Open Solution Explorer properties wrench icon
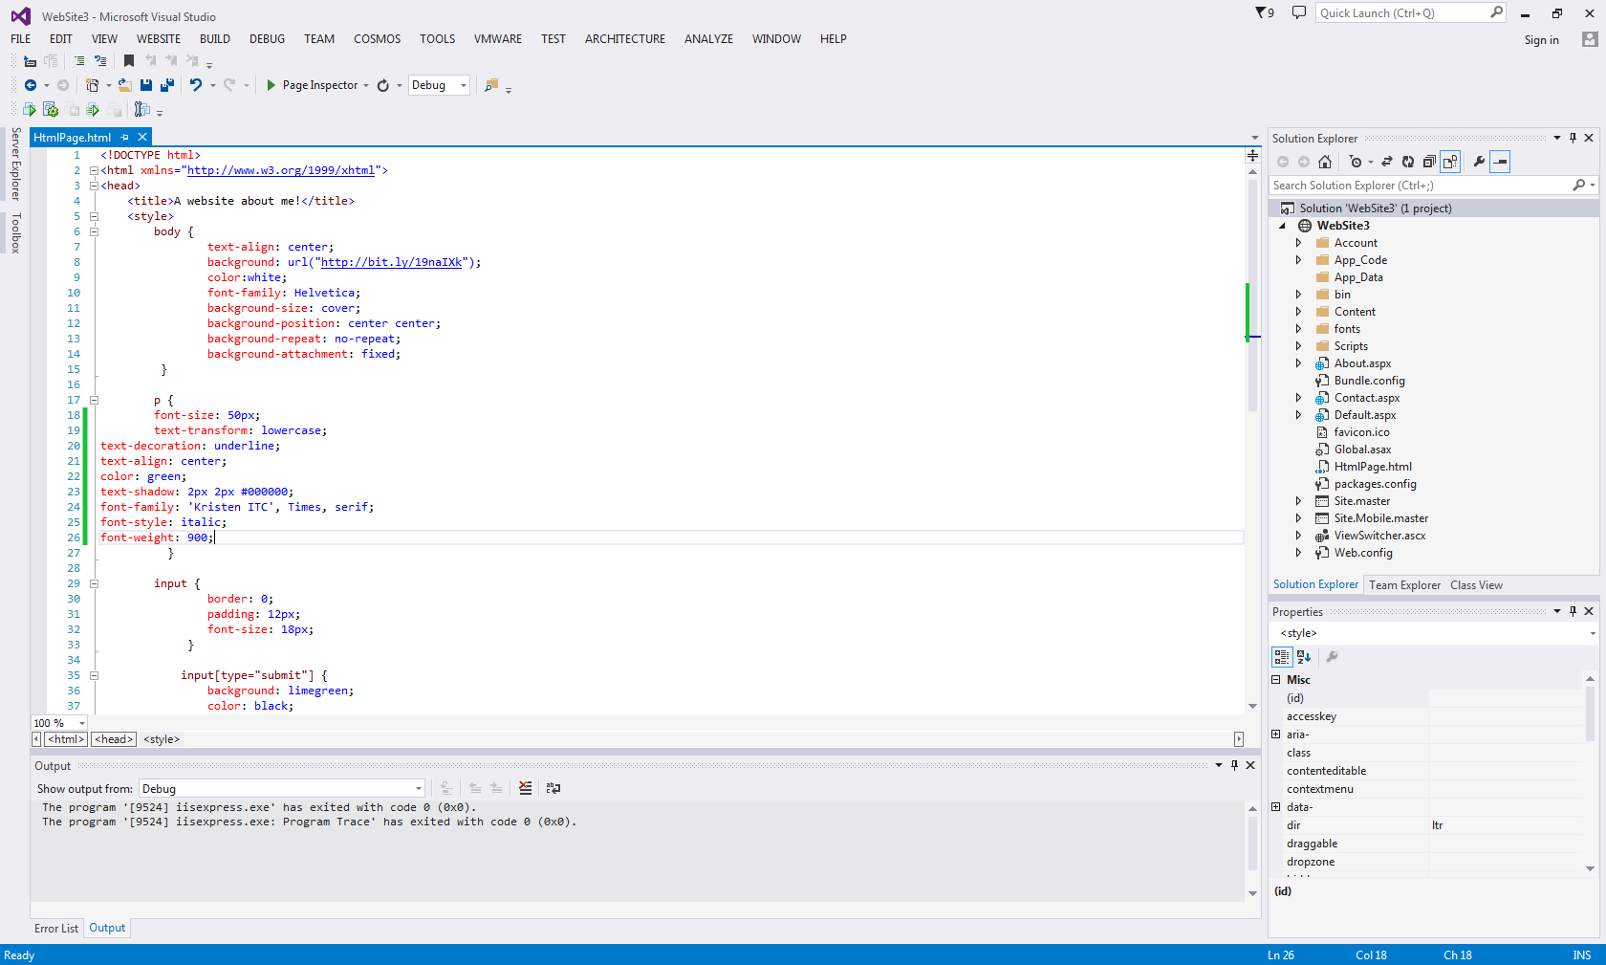 point(1478,162)
